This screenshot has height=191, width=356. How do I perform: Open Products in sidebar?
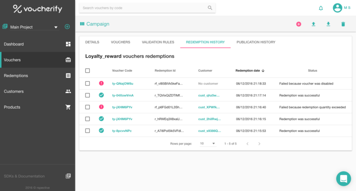click(x=37, y=107)
